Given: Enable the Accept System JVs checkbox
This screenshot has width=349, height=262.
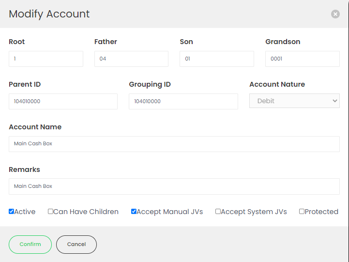Looking at the screenshot, I should (x=218, y=211).
